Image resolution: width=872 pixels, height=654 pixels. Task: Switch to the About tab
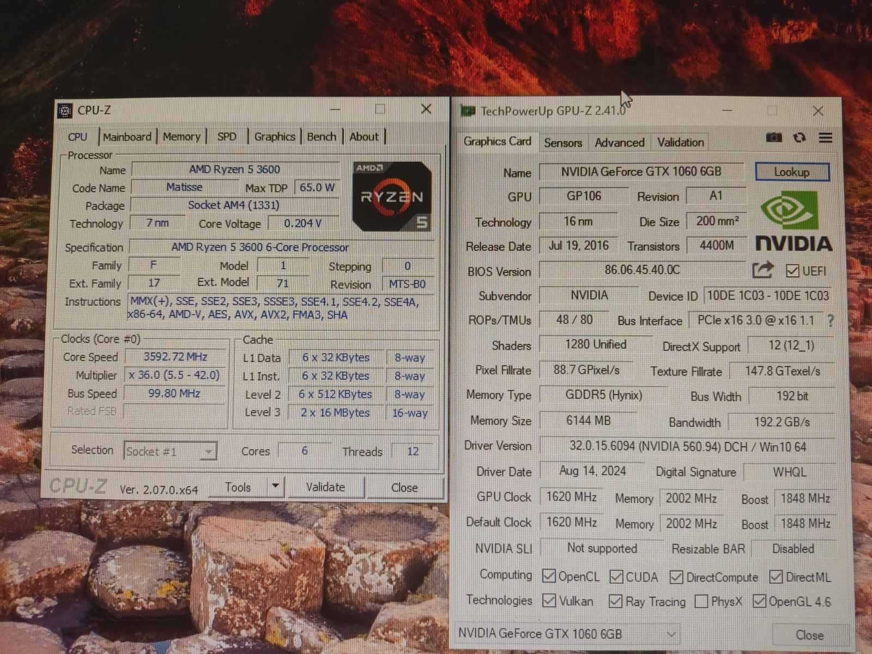click(x=364, y=137)
